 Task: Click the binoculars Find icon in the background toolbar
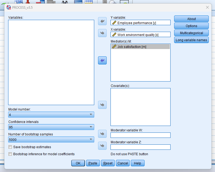point(65,2)
